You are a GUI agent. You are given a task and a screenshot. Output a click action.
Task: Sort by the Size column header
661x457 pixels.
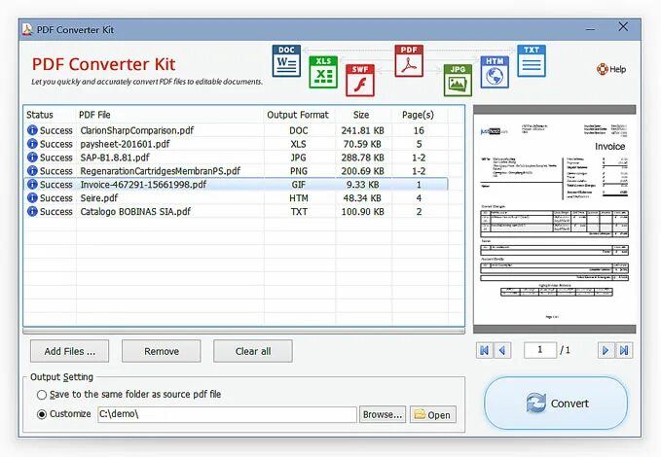click(363, 115)
